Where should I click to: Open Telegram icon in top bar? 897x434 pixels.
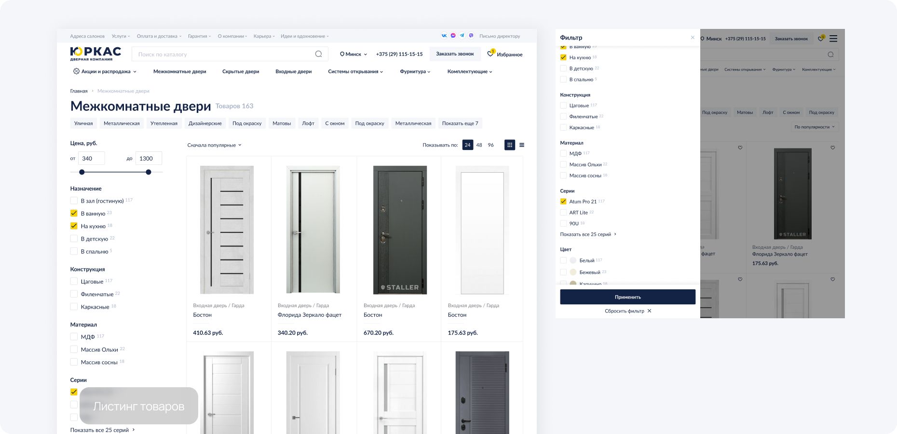(x=462, y=36)
